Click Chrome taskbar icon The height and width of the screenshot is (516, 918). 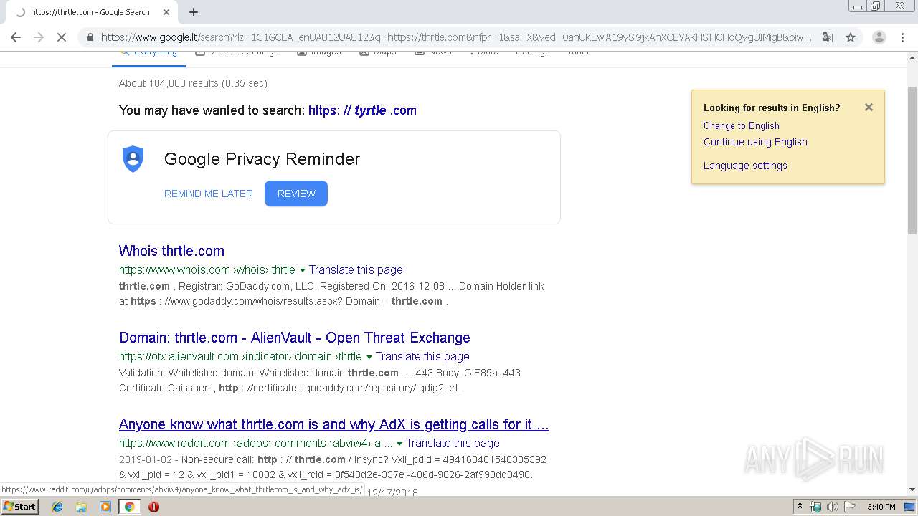click(129, 507)
